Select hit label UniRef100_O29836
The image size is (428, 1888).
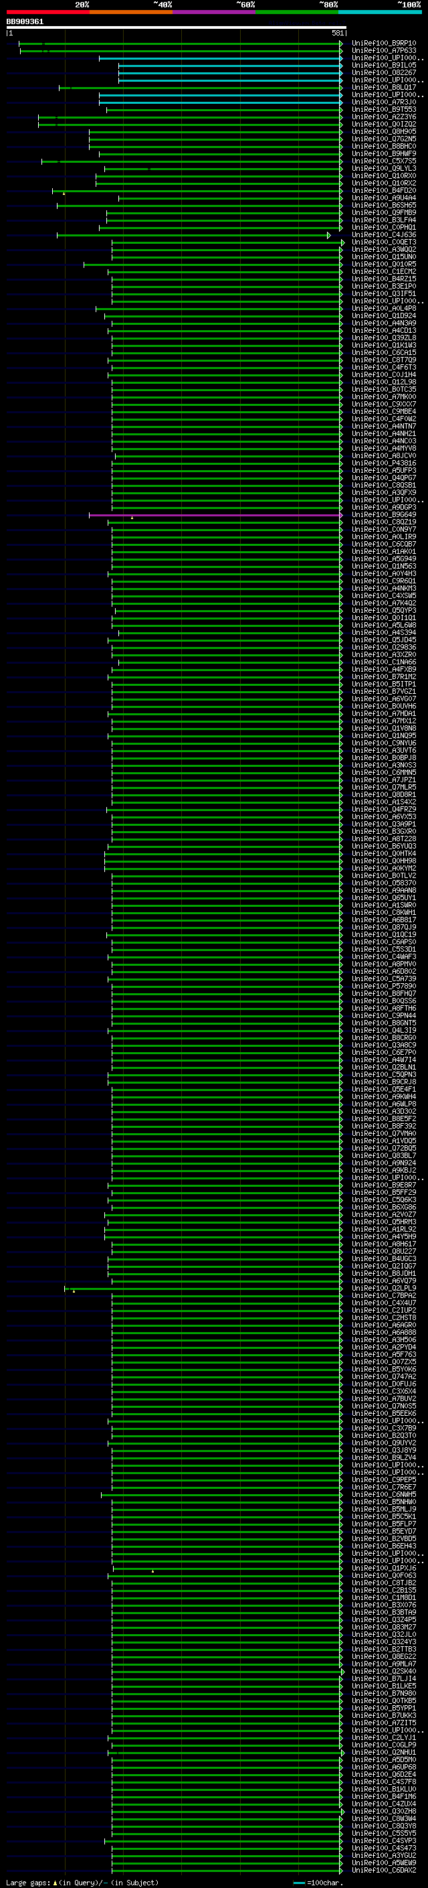383,647
